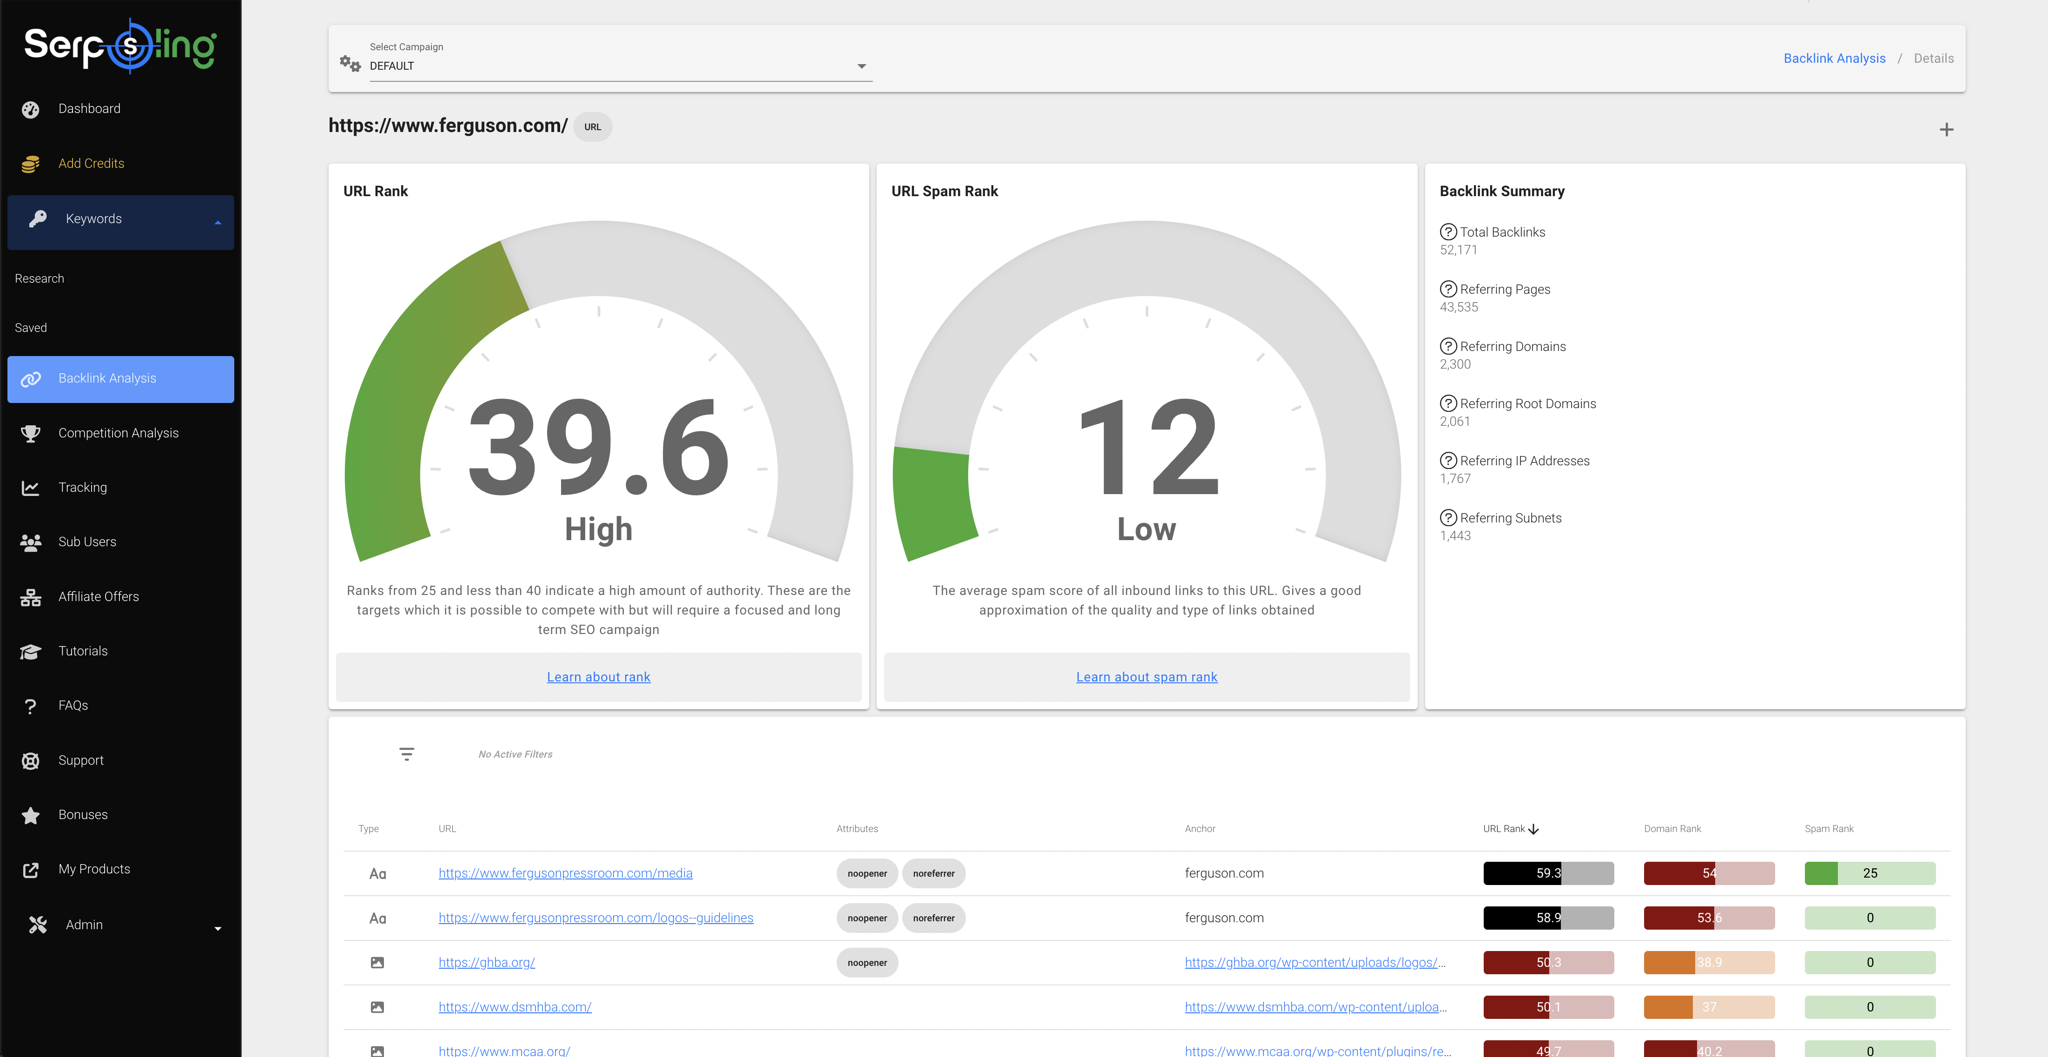
Task: Open the Select Campaign dropdown
Action: click(621, 66)
